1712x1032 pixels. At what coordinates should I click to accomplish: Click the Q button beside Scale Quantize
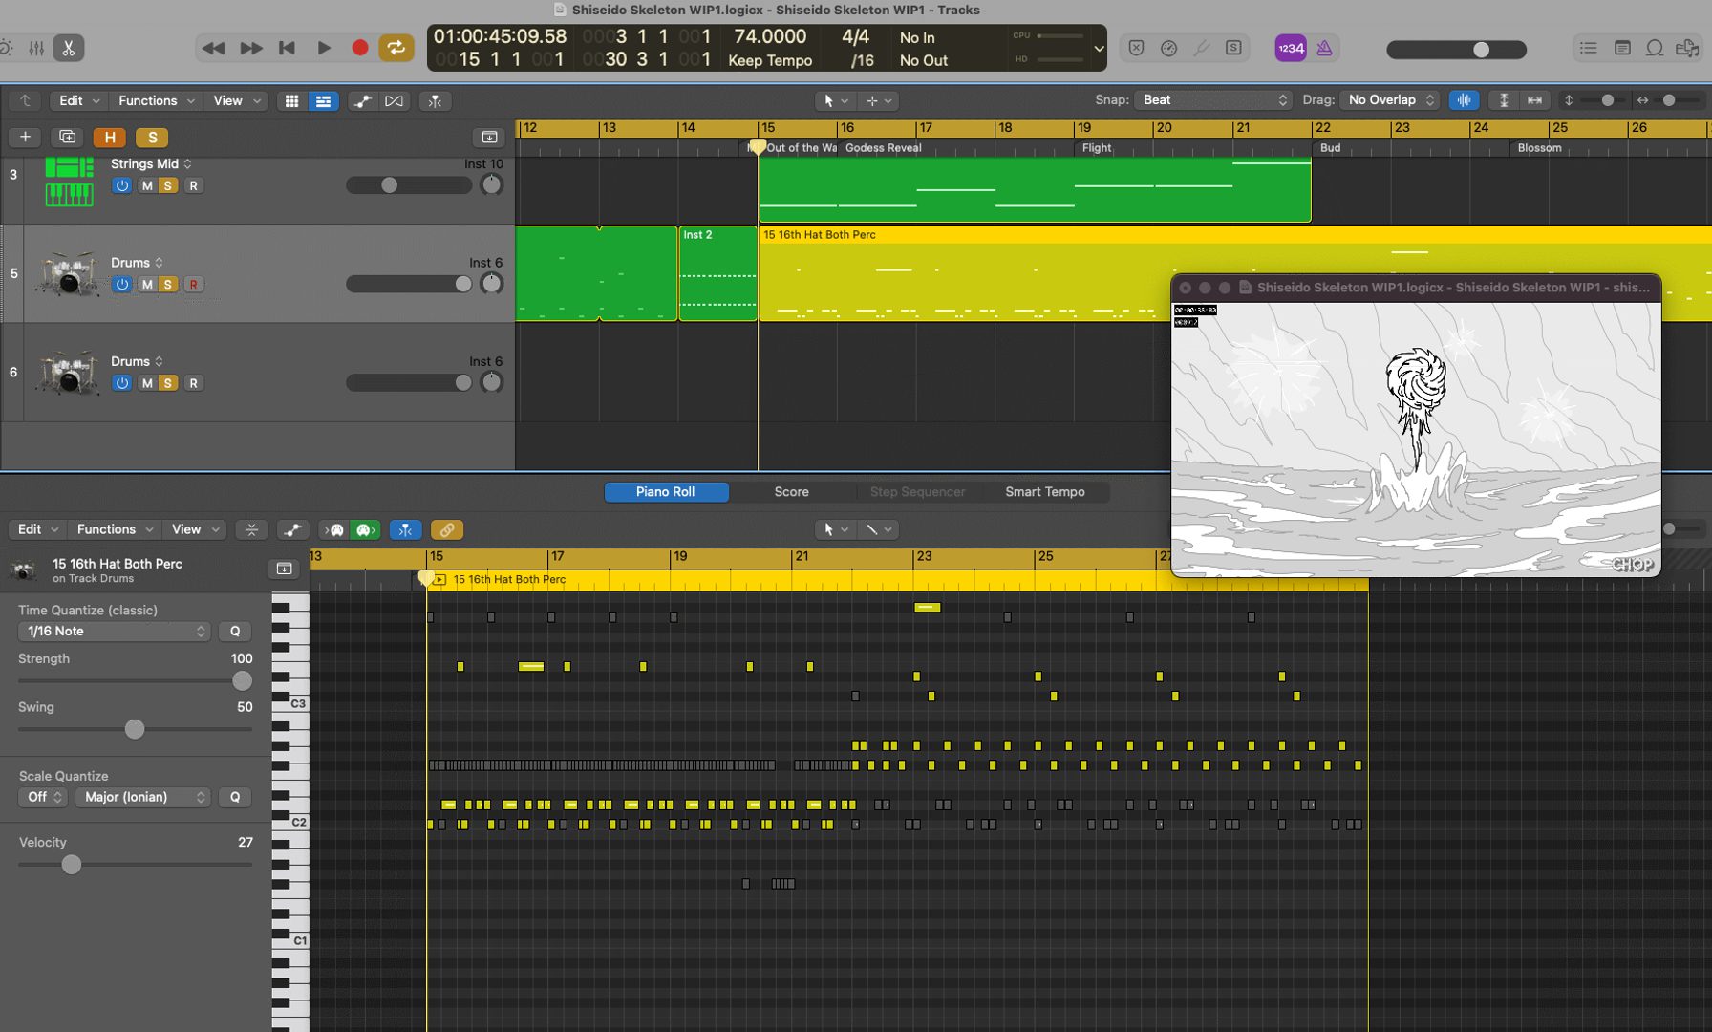coord(235,797)
